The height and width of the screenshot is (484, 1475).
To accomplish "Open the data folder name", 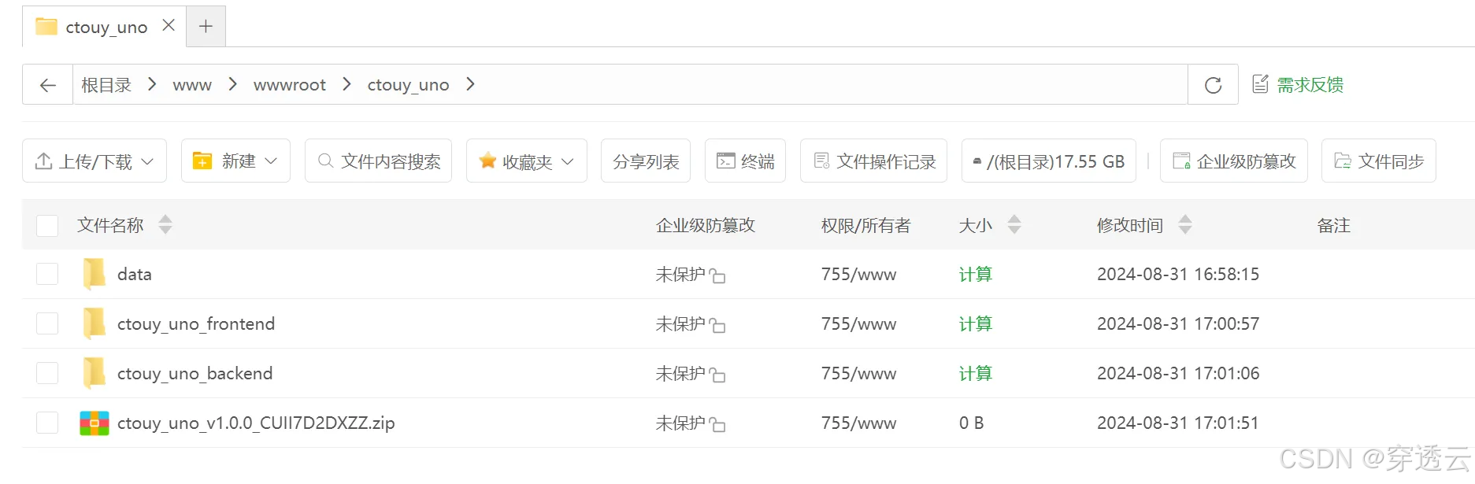I will pos(135,274).
